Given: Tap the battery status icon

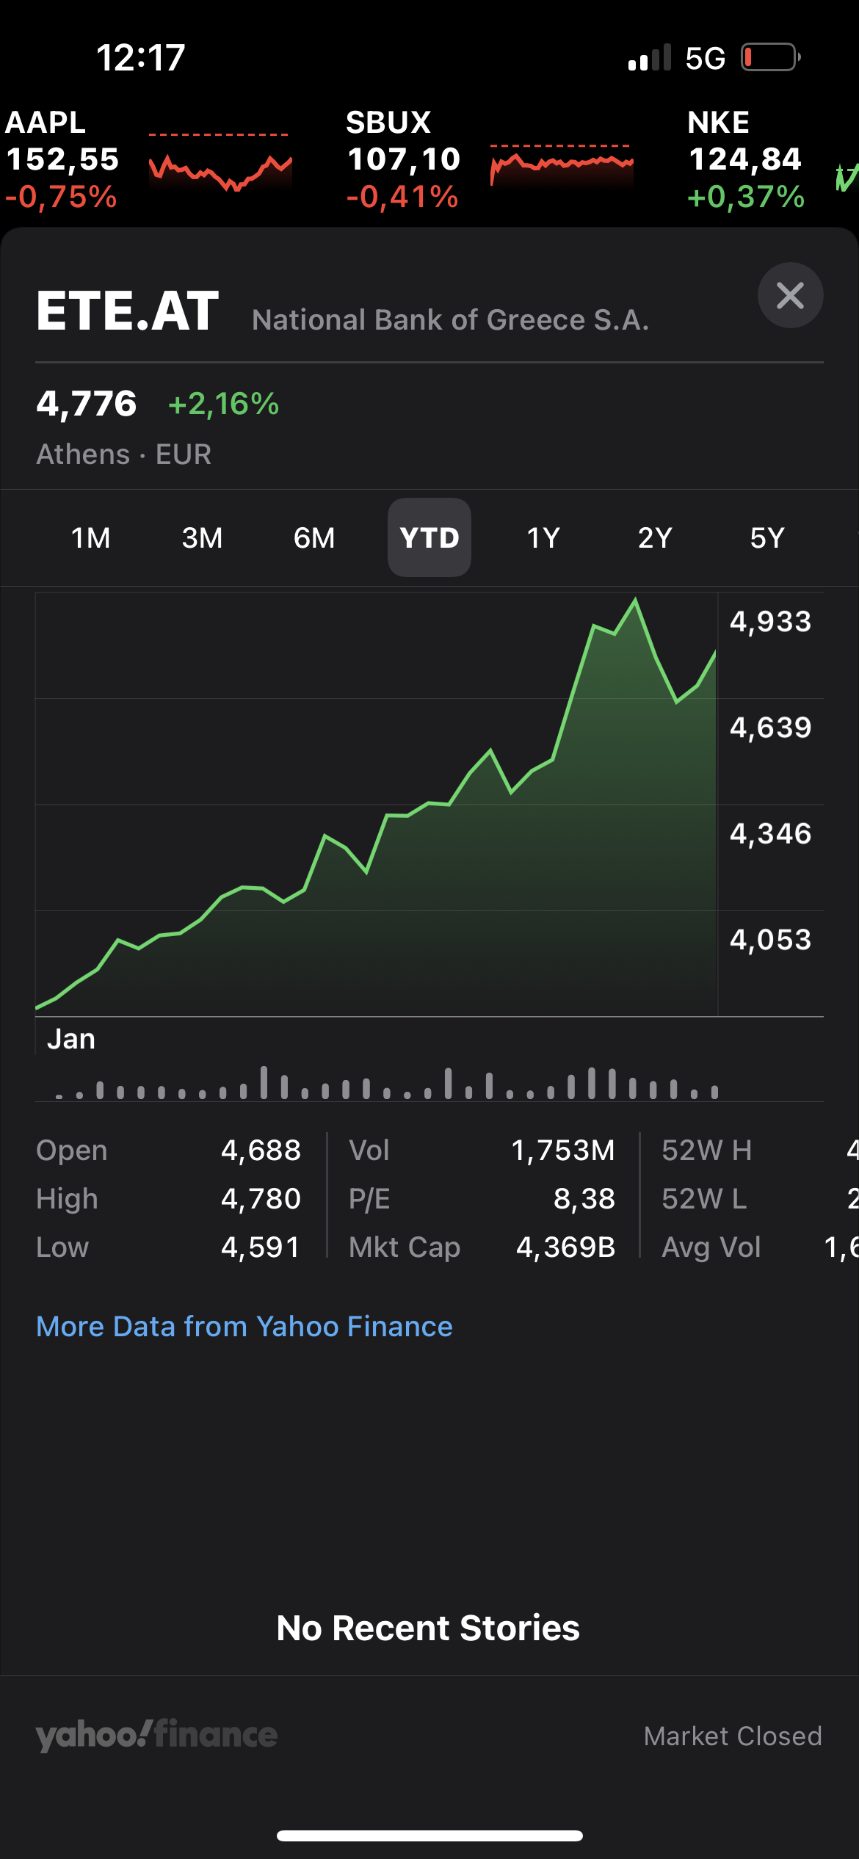Looking at the screenshot, I should click(770, 57).
